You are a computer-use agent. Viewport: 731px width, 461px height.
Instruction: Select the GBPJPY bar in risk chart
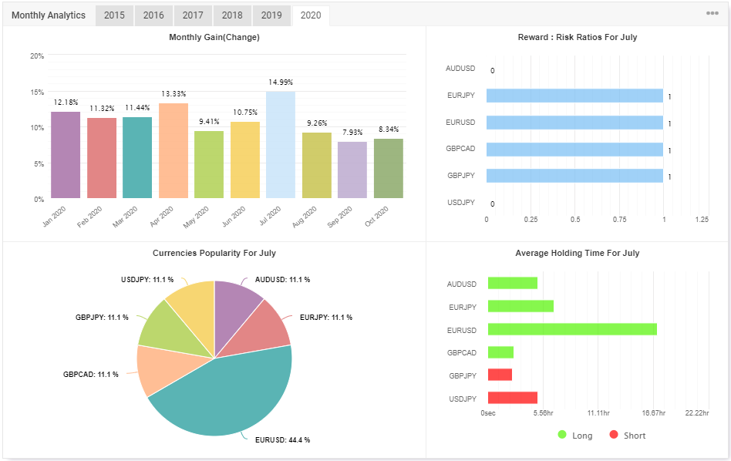572,175
